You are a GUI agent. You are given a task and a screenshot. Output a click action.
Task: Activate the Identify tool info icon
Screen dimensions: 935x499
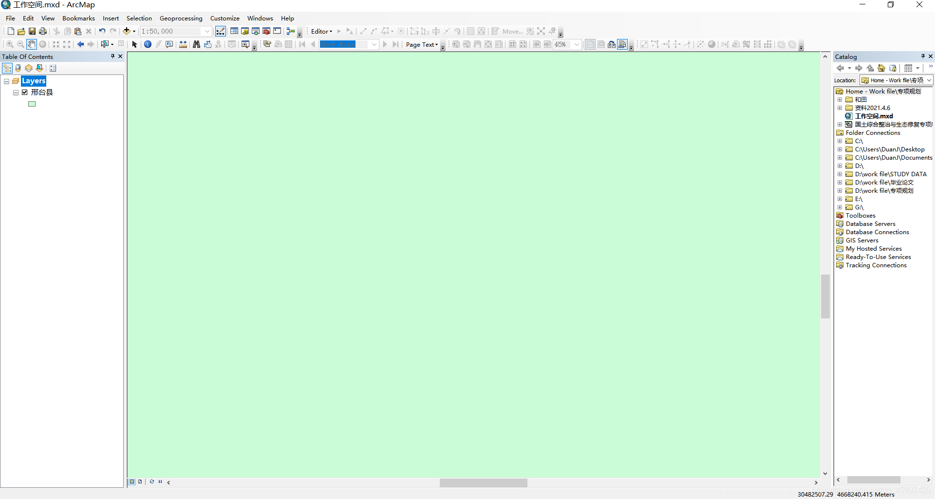click(x=148, y=44)
